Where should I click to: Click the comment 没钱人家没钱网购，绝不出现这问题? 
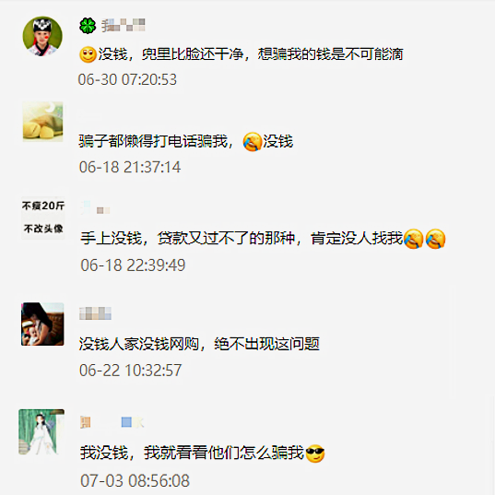199,344
